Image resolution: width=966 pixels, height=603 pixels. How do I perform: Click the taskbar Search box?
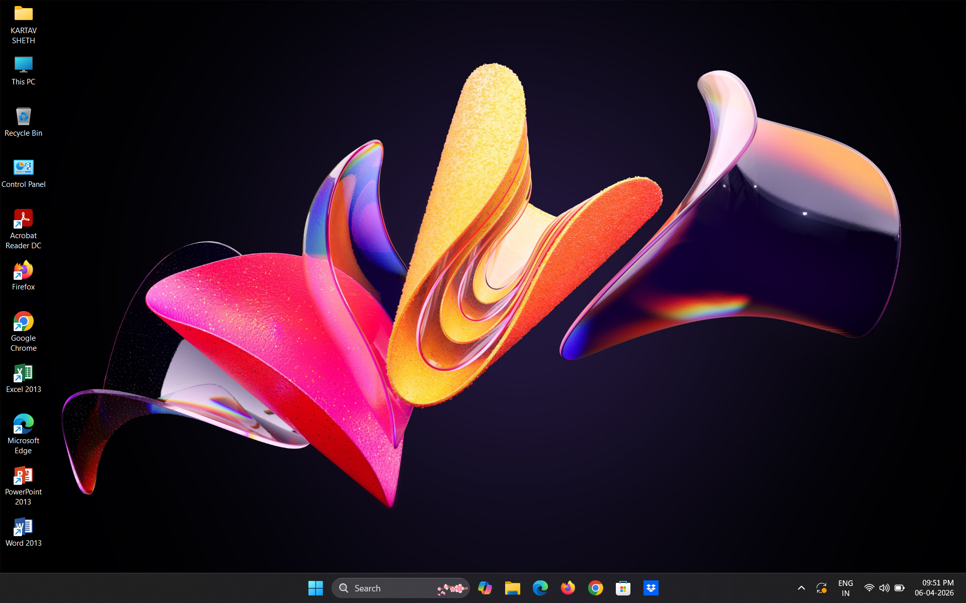(400, 588)
